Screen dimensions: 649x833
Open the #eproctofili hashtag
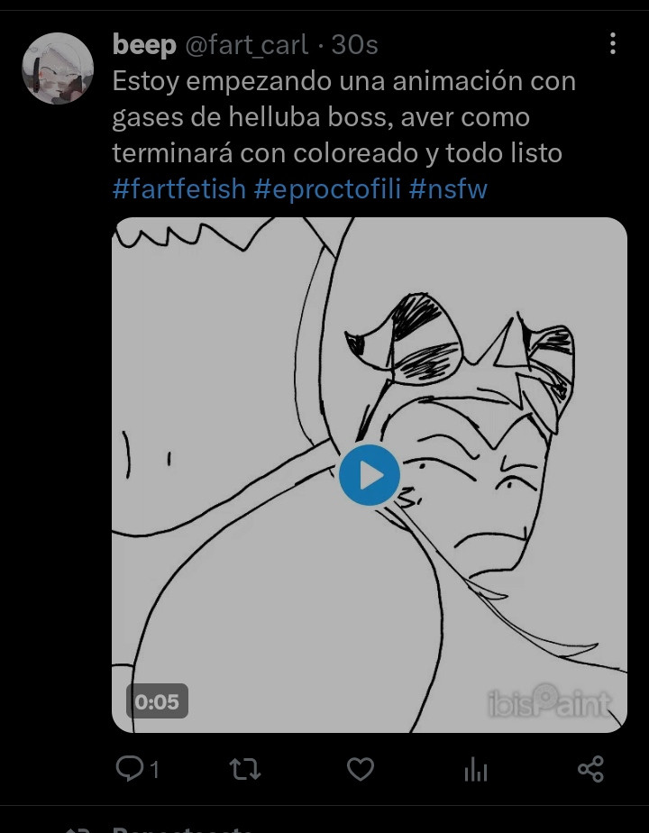(x=327, y=189)
